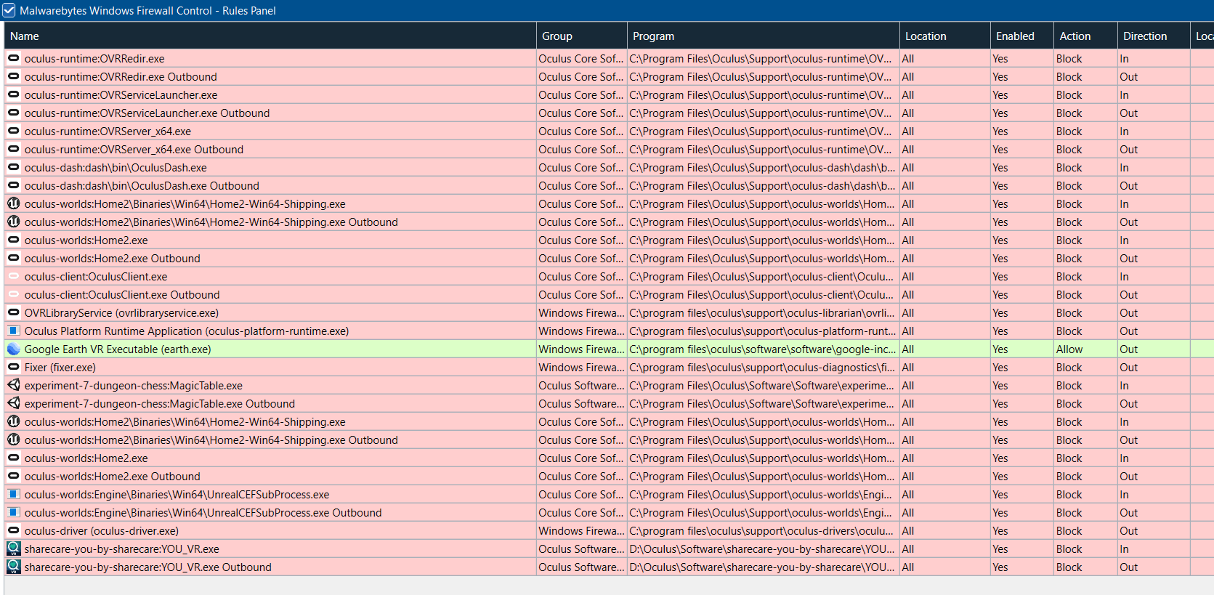Click the oculus-driver rule icon
Image resolution: width=1214 pixels, height=595 pixels.
click(13, 530)
